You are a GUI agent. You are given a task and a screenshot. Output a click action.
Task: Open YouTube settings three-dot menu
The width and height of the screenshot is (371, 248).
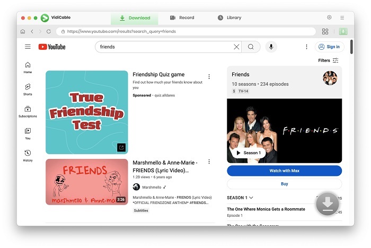pos(306,47)
